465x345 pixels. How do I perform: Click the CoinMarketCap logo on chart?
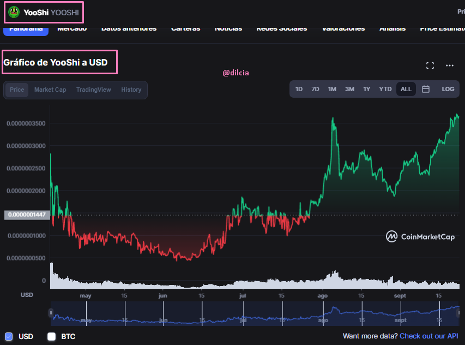click(x=420, y=236)
